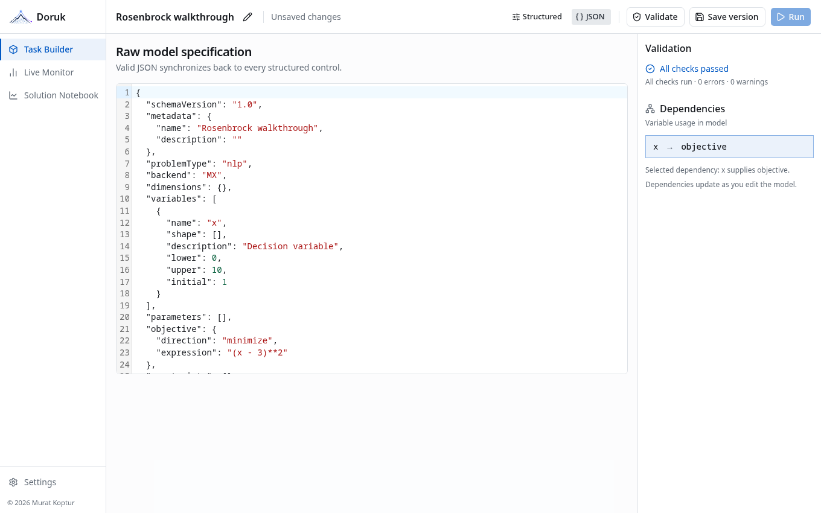Click the floppy disk icon on Save version

pos(700,17)
